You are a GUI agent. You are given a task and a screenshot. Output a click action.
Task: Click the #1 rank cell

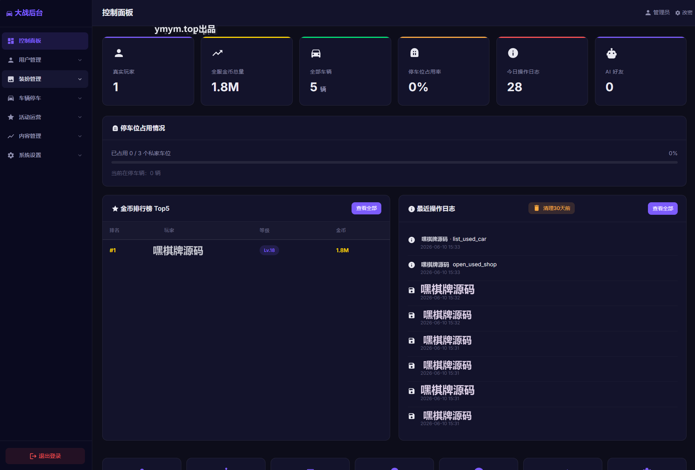(x=113, y=250)
